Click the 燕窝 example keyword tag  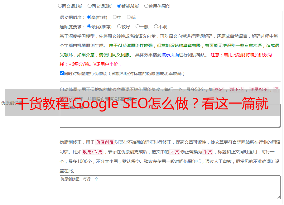click(x=219, y=89)
